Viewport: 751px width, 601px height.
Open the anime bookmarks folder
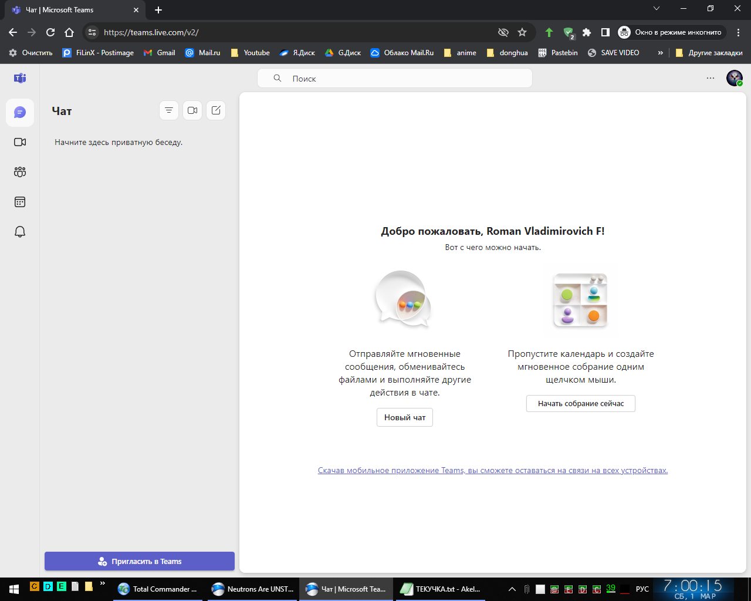pos(460,53)
